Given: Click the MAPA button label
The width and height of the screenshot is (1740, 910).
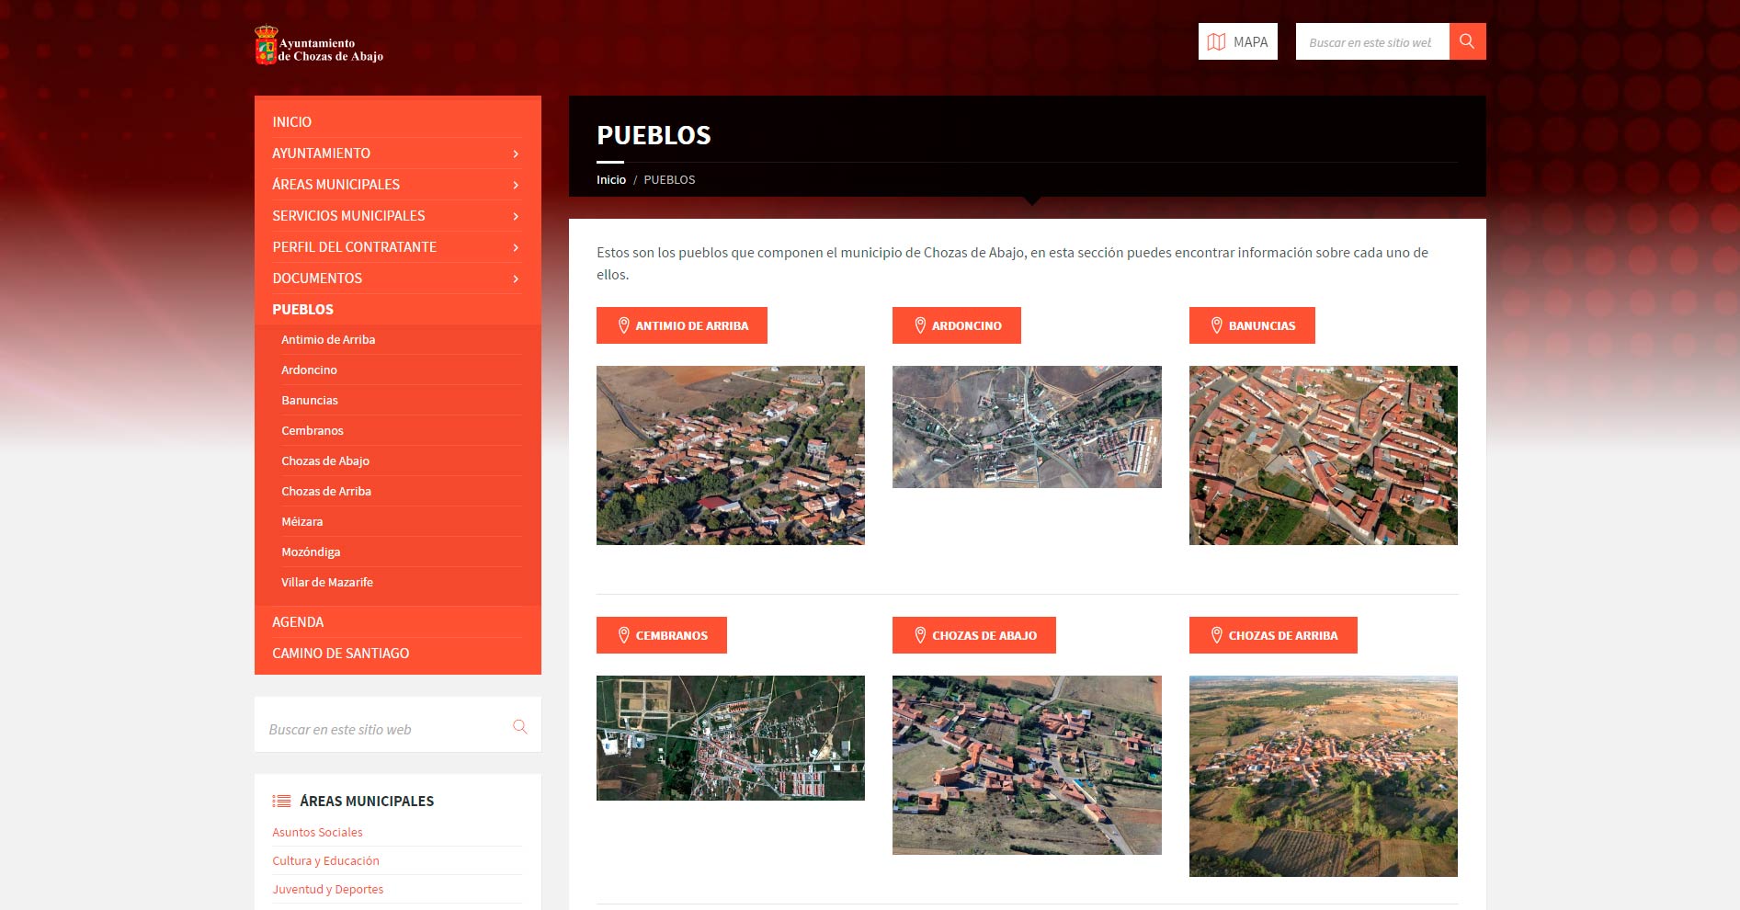Looking at the screenshot, I should [1250, 42].
